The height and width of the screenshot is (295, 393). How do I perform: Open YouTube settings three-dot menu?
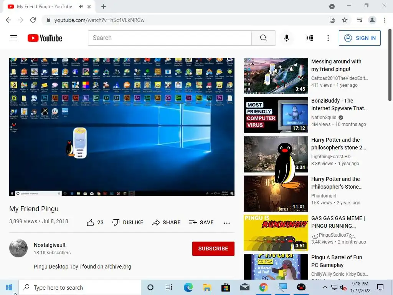pos(328,38)
